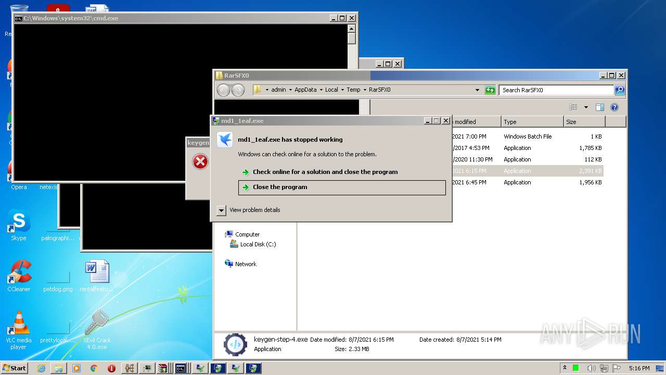Toggle the preview pane icon in the RarSFX0 toolbar
This screenshot has width=666, height=375.
(599, 107)
